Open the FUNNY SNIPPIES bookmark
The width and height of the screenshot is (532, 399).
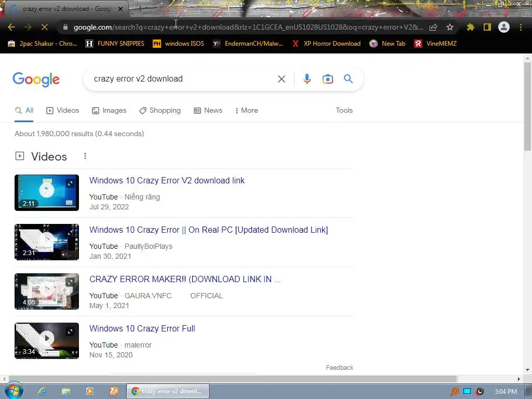pyautogui.click(x=115, y=44)
